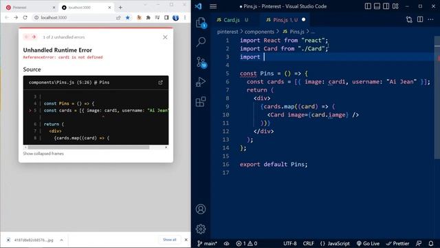Viewport: 440px width, 248px height.
Task: Open the Accounts menu in VS Code
Action: (201, 209)
